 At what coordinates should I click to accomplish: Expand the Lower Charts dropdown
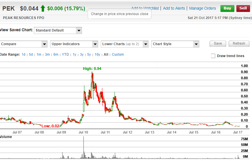[x=124, y=44]
